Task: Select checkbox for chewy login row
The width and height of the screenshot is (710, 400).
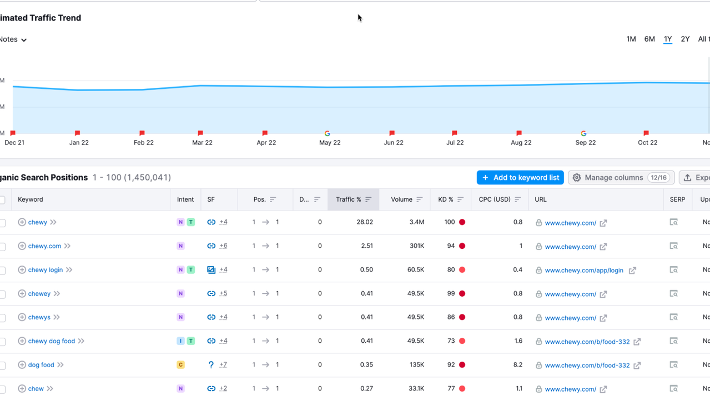Action: point(3,271)
